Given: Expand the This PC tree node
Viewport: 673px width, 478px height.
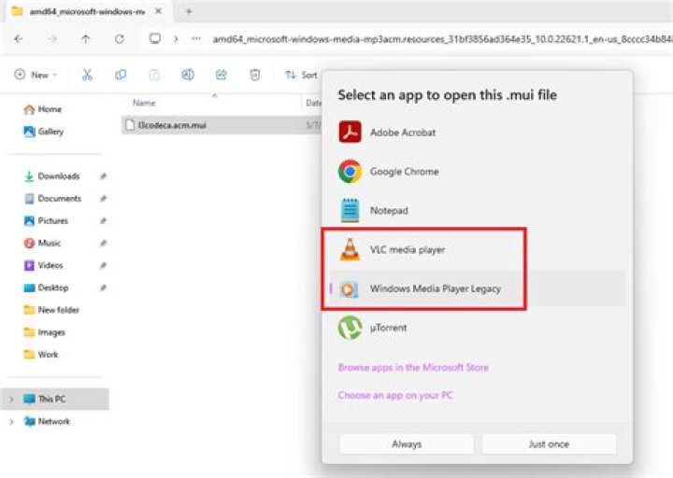Looking at the screenshot, I should coord(11,400).
